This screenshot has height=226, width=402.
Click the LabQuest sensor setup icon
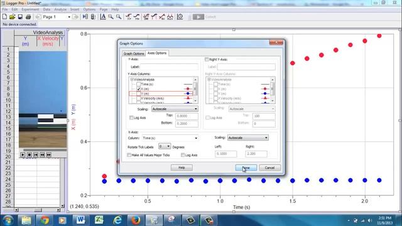[93, 17]
